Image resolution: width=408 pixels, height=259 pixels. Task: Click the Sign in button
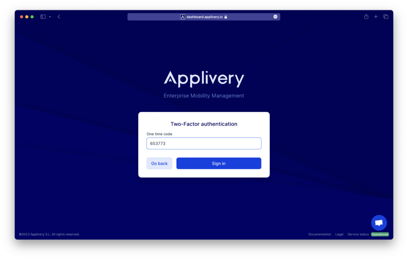(x=219, y=164)
